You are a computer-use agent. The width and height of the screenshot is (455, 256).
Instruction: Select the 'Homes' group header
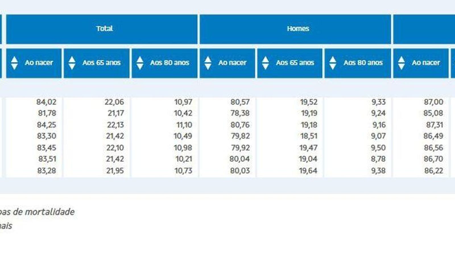tap(298, 29)
